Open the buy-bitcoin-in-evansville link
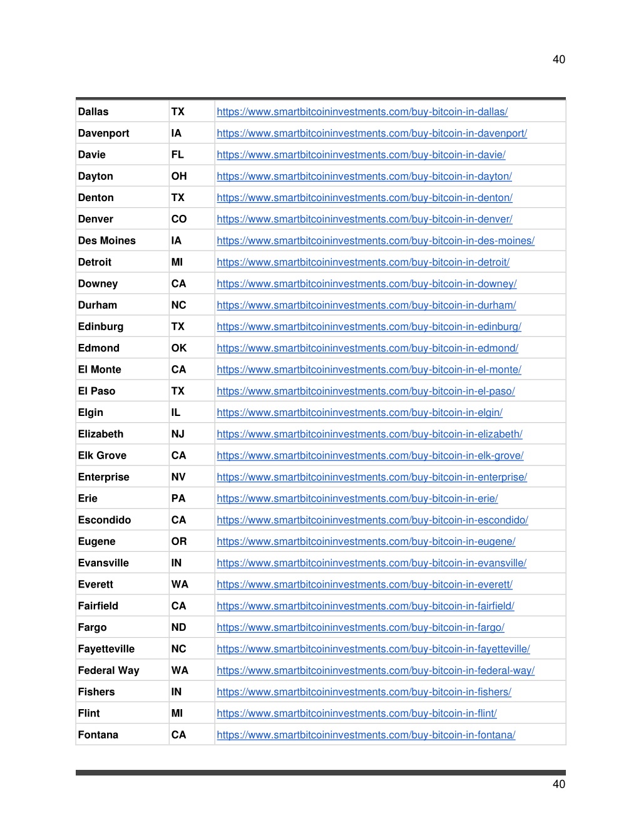Viewport: 641px width, 830px height. pyautogui.click(x=372, y=563)
